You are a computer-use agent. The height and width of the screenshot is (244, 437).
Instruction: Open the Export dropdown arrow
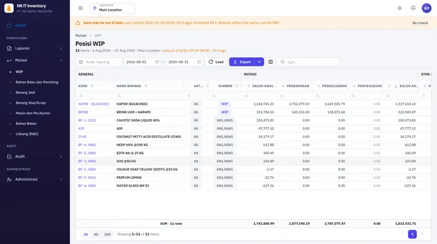(259, 62)
